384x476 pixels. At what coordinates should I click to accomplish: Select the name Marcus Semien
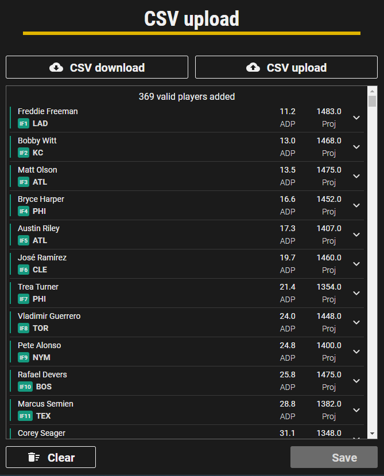pyautogui.click(x=45, y=404)
